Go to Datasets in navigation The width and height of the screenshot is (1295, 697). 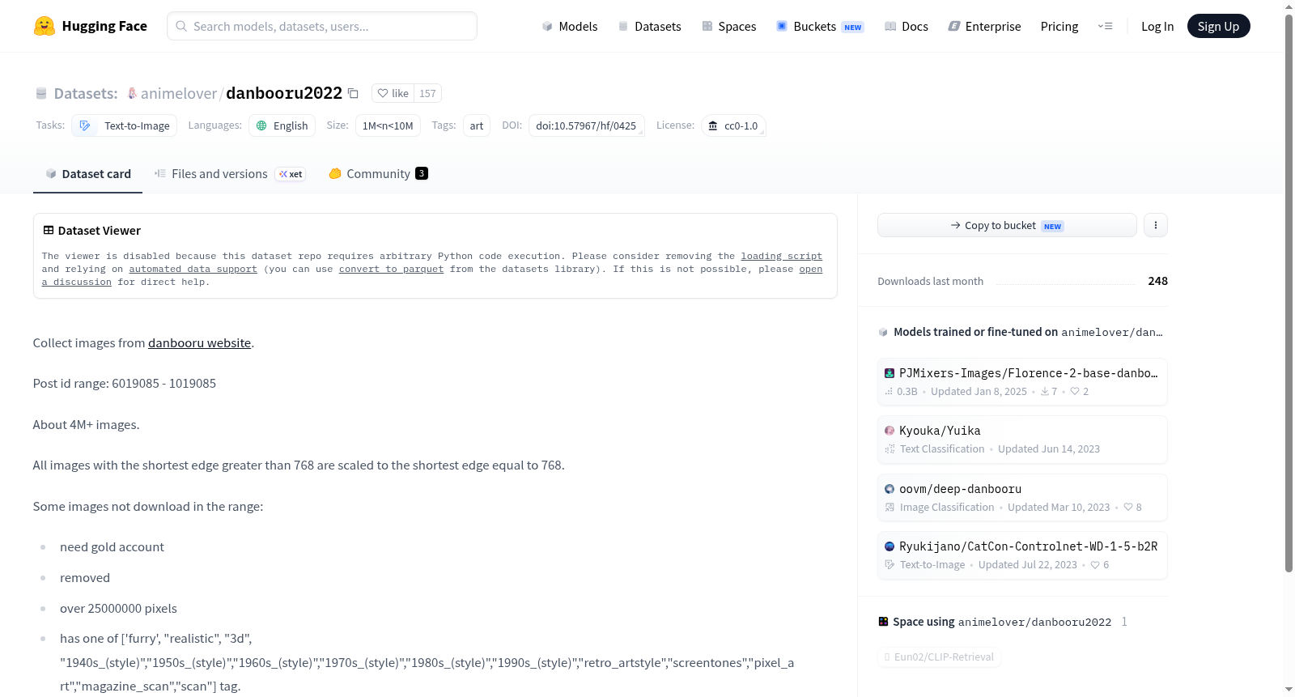(649, 26)
